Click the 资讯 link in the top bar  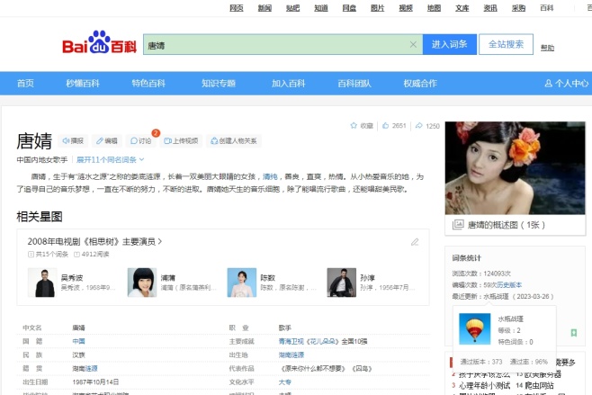pos(490,7)
